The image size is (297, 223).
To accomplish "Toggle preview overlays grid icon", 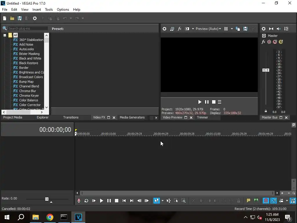I will tap(226, 29).
